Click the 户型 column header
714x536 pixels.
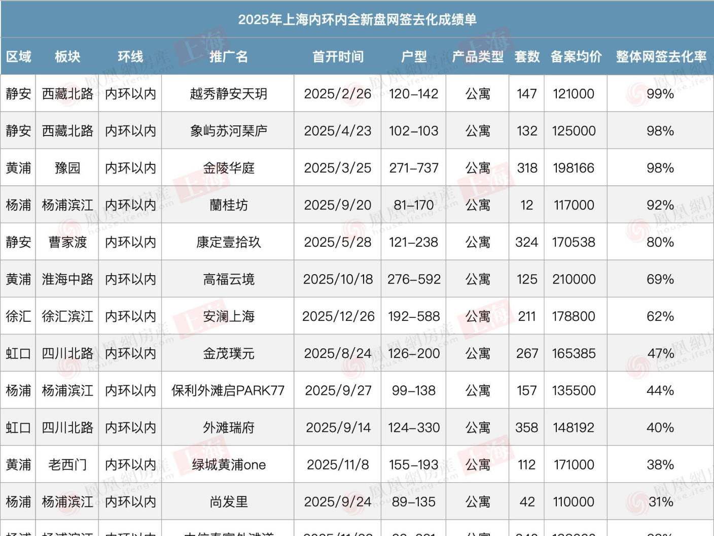pyautogui.click(x=414, y=57)
